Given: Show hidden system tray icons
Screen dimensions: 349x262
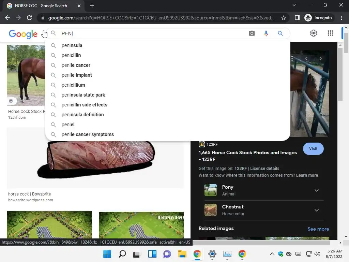Looking at the screenshot, I should (272, 254).
